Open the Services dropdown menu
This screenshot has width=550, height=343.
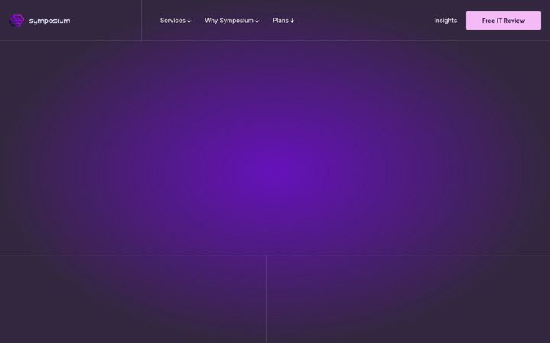pyautogui.click(x=176, y=21)
